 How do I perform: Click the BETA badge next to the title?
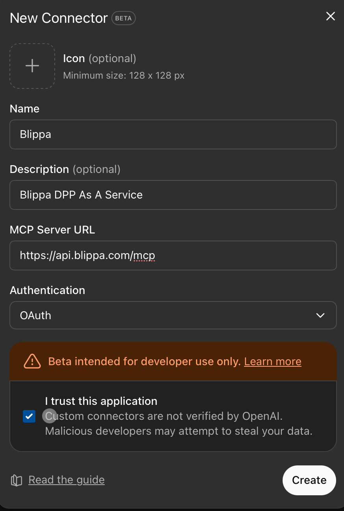(x=124, y=18)
